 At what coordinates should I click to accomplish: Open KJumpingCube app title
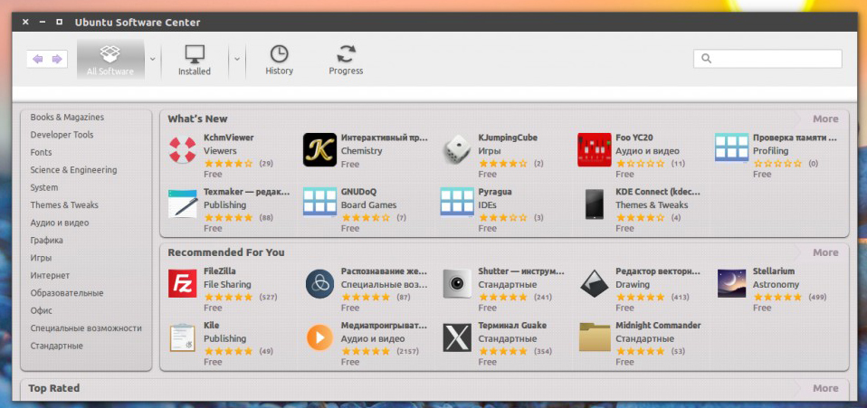(508, 138)
